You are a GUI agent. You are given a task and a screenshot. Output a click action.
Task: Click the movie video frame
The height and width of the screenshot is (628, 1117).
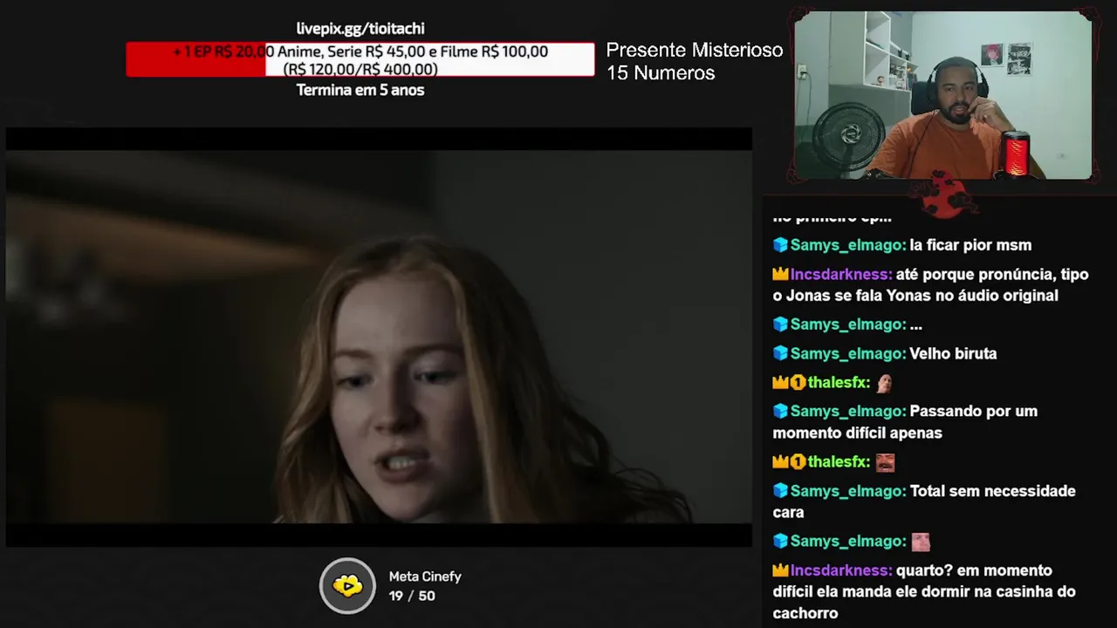379,337
